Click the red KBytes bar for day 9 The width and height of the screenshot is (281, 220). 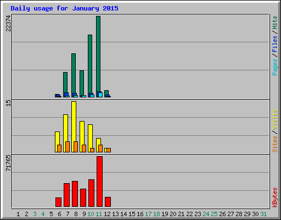[83, 197]
